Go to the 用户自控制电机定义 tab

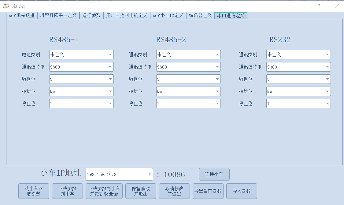point(127,16)
